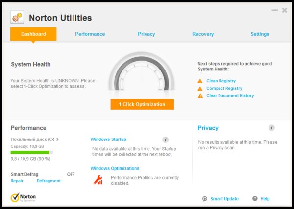Click the Norton by Symantec logo
This screenshot has width=294, height=209.
click(x=23, y=198)
